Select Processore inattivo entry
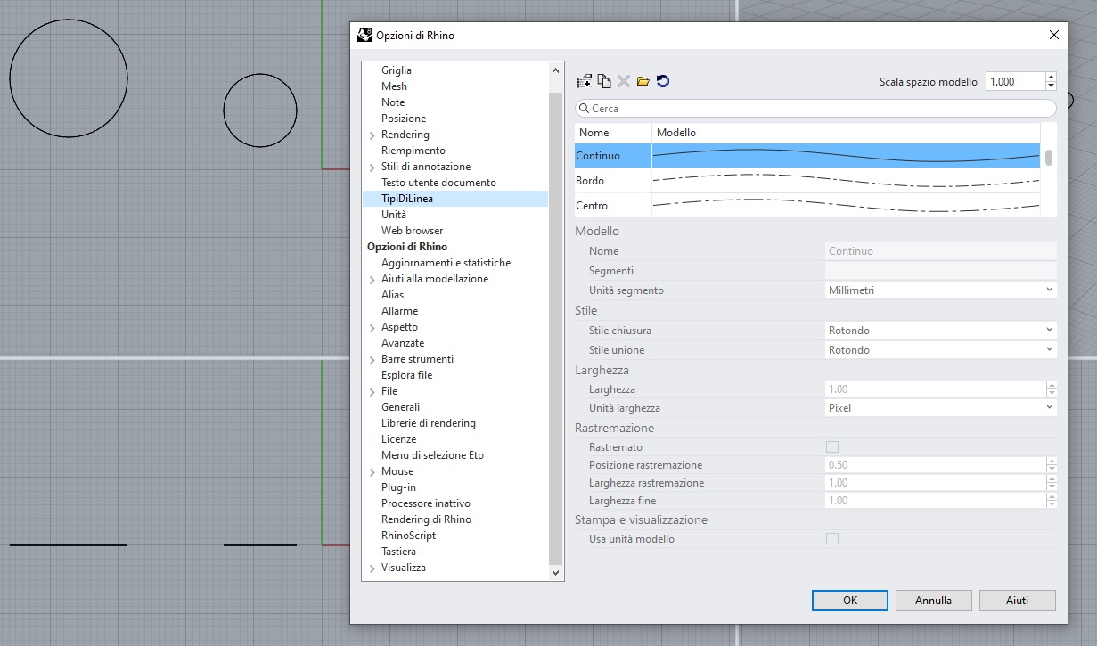The height and width of the screenshot is (646, 1097). (x=426, y=503)
